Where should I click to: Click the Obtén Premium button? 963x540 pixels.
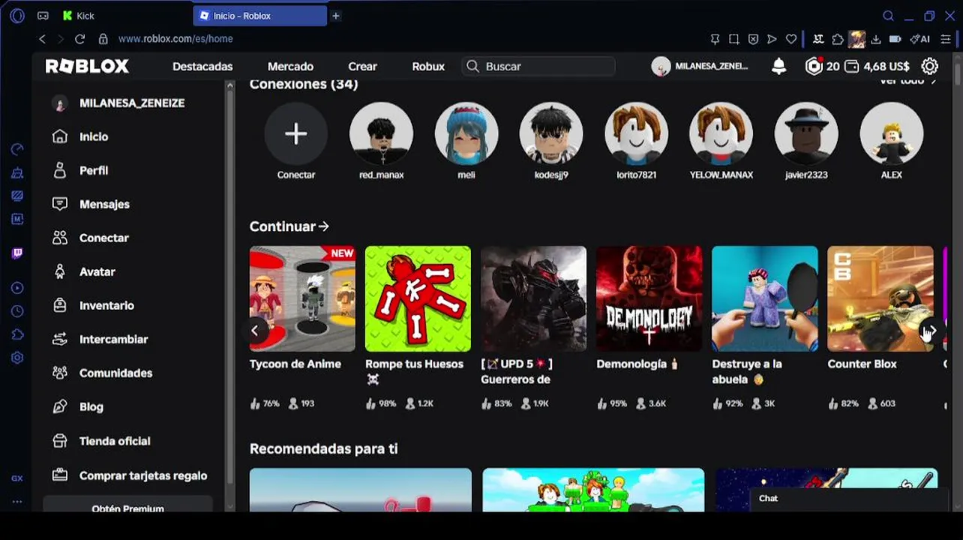click(x=127, y=505)
